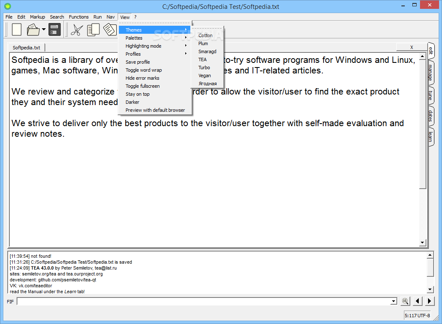Choose Save profile from View menu
The height and width of the screenshot is (324, 442).
click(154, 62)
